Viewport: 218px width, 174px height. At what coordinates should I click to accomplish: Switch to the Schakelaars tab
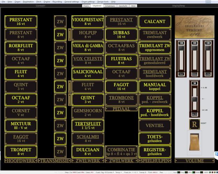(110, 6)
